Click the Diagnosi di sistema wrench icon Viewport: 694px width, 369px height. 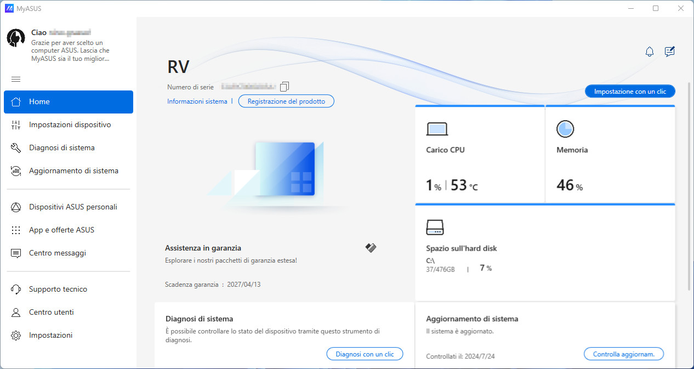pyautogui.click(x=16, y=147)
